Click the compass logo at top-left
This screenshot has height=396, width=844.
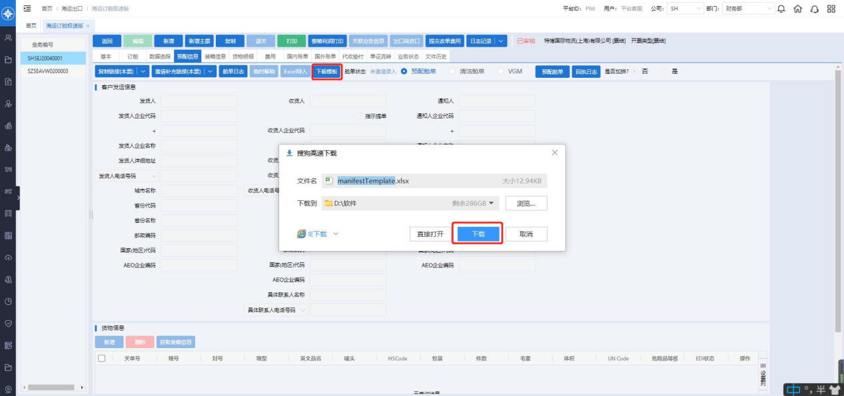tap(8, 14)
